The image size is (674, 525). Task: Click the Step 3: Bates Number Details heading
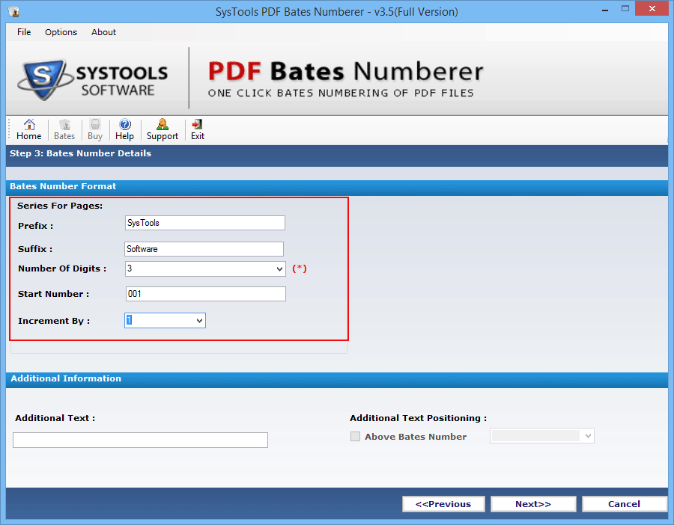tap(80, 153)
